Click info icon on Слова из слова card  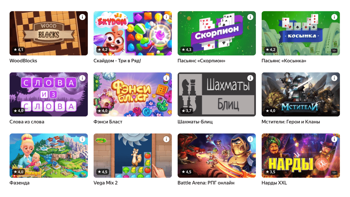coord(82,78)
